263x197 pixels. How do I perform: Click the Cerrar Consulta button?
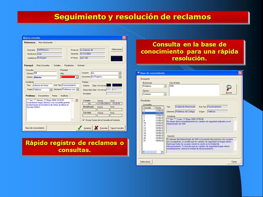coord(117,128)
